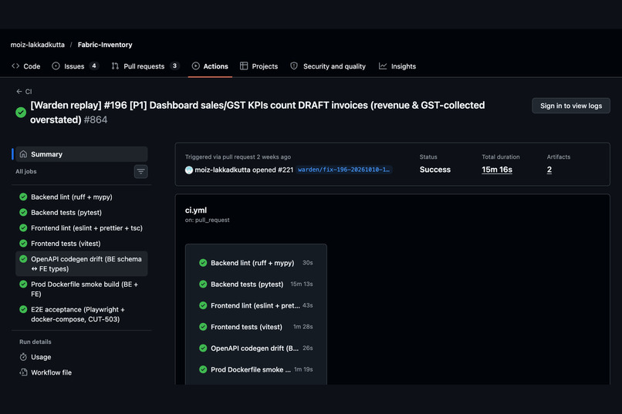Click the Usage stopwatch icon
This screenshot has height=414, width=622.
coord(23,357)
